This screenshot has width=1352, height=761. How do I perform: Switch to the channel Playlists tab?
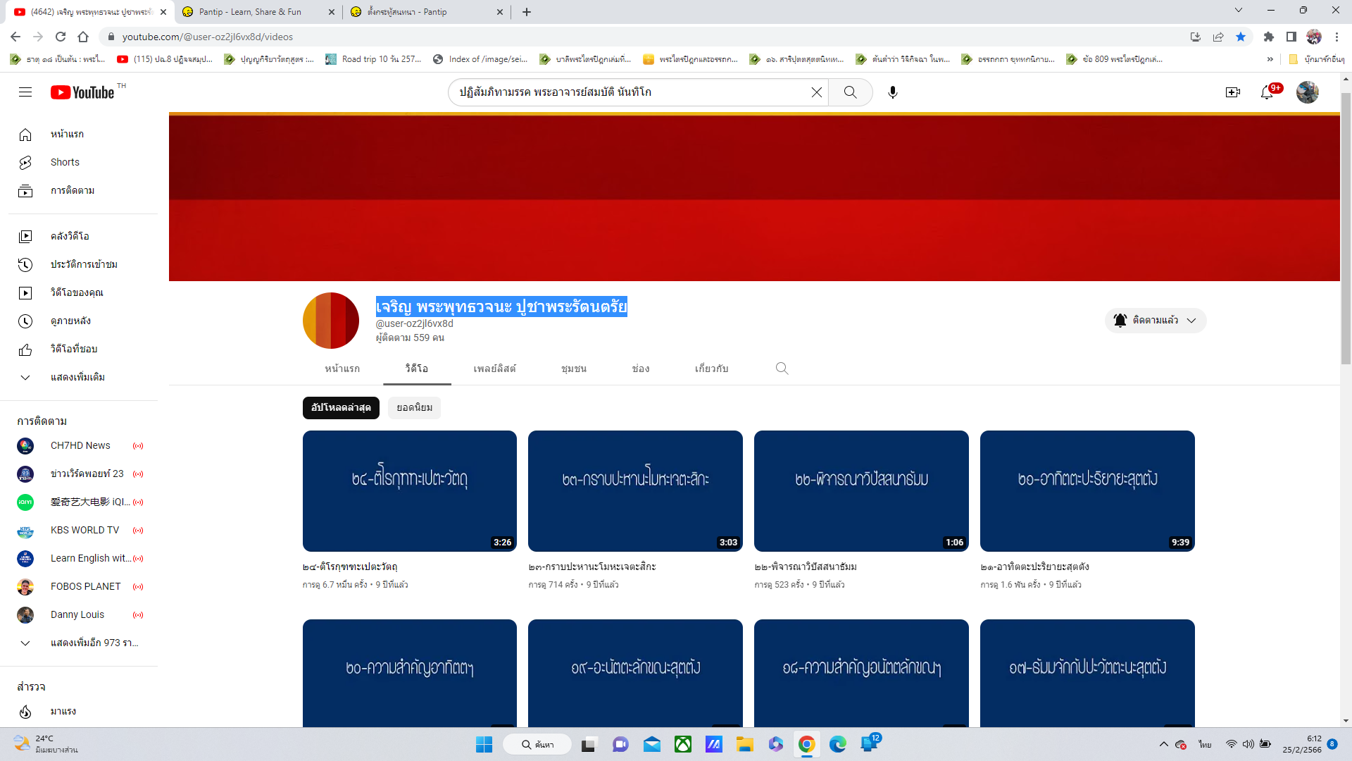click(x=494, y=369)
